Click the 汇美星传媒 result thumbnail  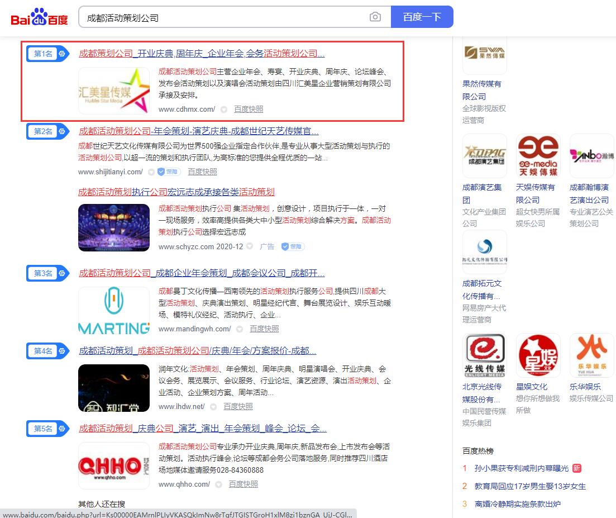114,91
